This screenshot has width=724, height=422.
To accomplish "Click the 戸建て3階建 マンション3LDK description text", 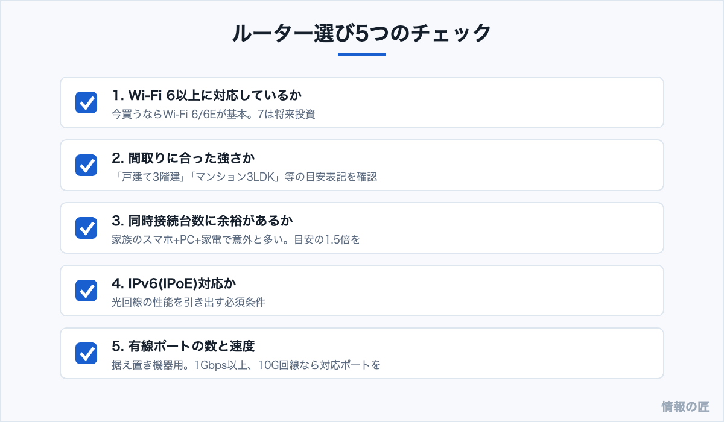I will click(244, 177).
